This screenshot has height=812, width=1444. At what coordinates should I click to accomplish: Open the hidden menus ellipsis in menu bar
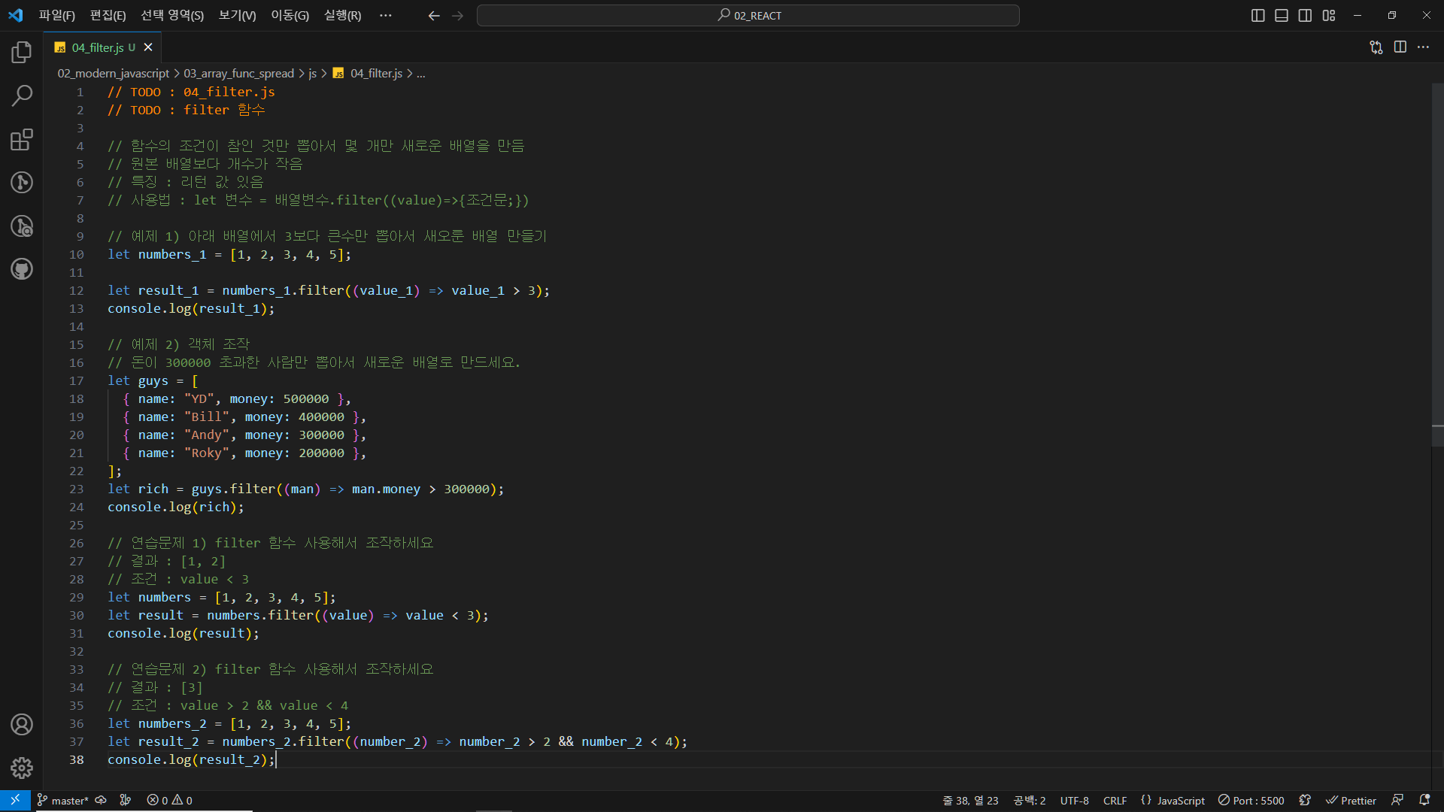(x=385, y=16)
